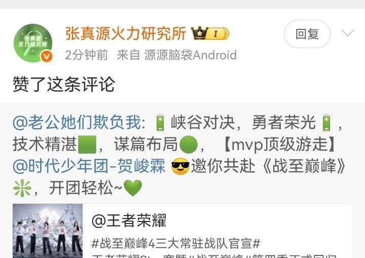Tap the first green battery emoji
Viewport: 365px width, 258px height.
160,123
